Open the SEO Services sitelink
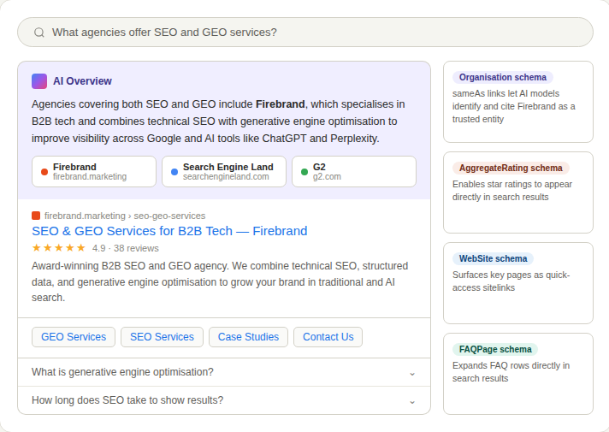The height and width of the screenshot is (432, 609). (x=162, y=337)
